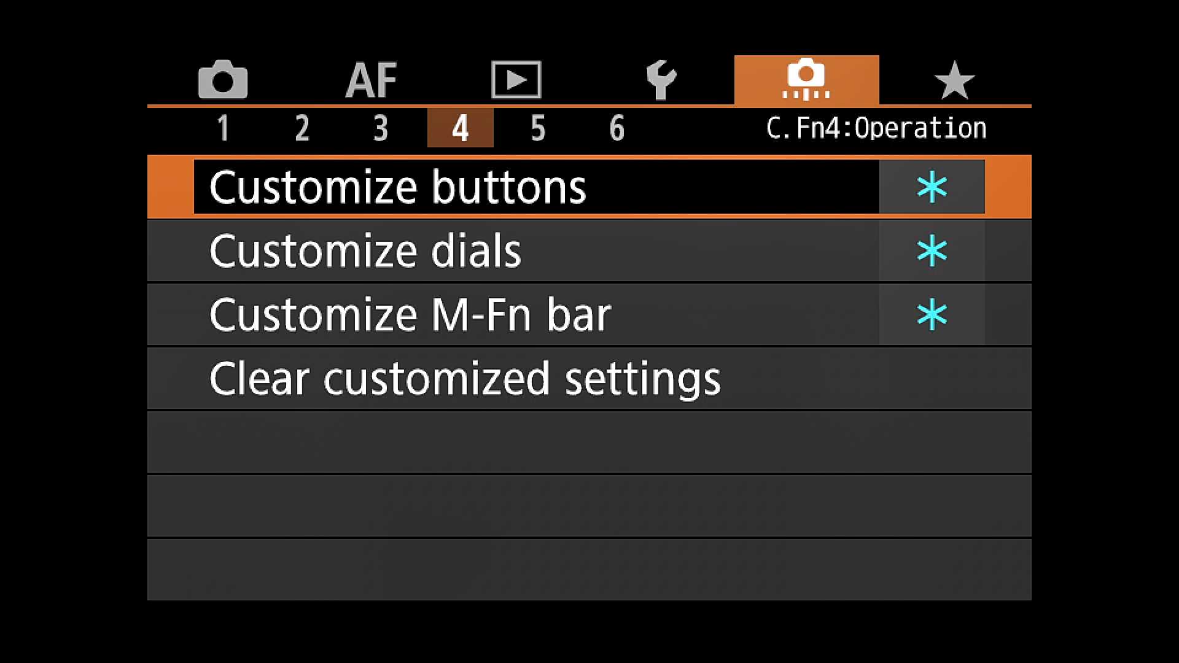1179x663 pixels.
Task: Select page 4 sub-tab
Action: 460,128
